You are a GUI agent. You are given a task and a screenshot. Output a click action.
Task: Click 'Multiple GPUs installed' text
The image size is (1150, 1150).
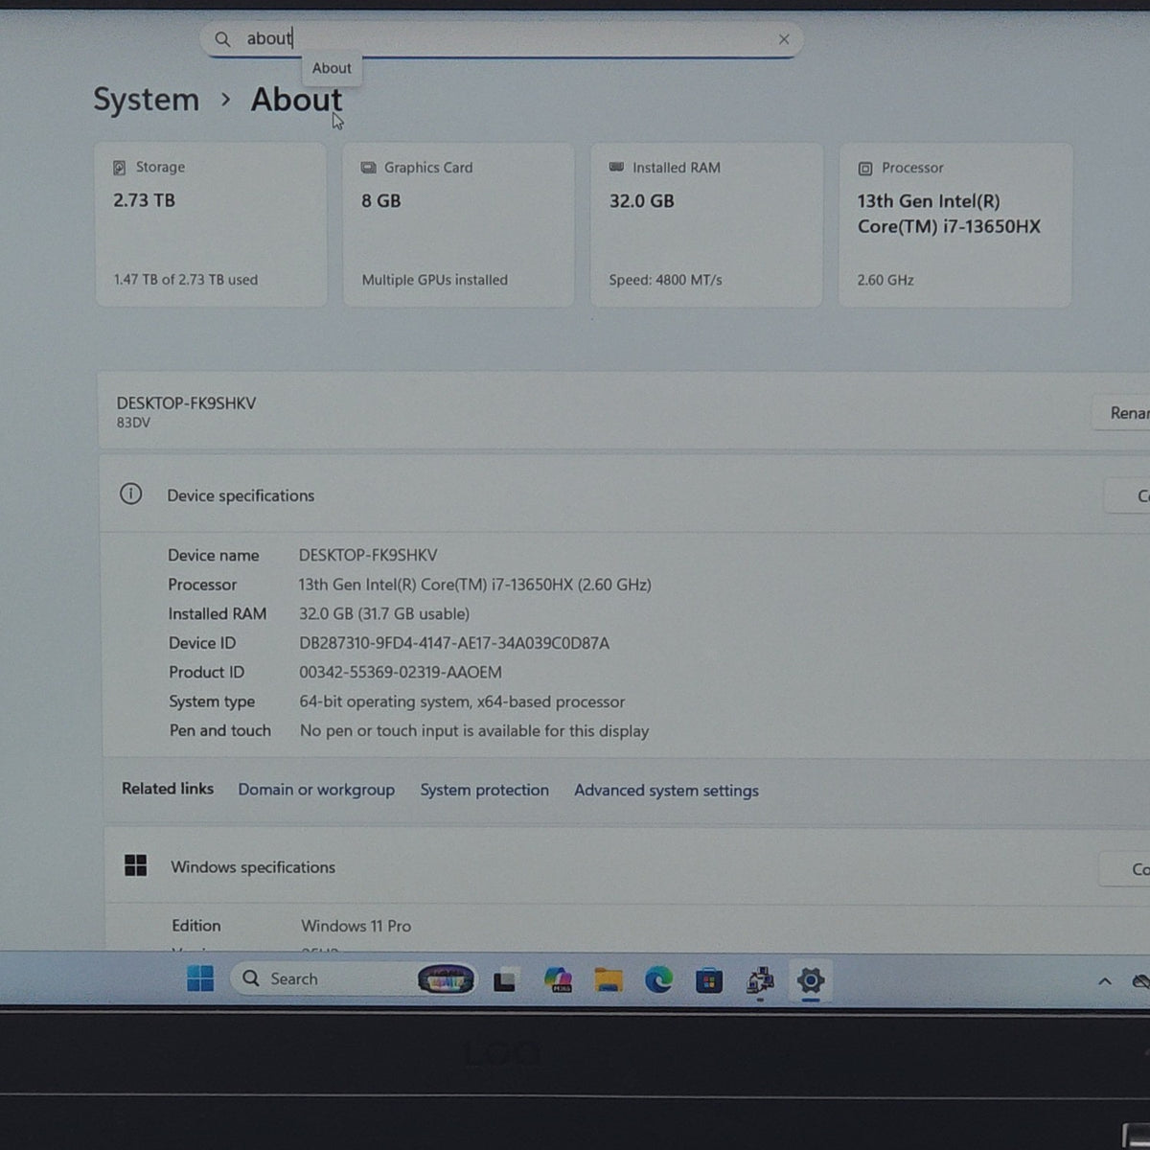[x=434, y=280]
